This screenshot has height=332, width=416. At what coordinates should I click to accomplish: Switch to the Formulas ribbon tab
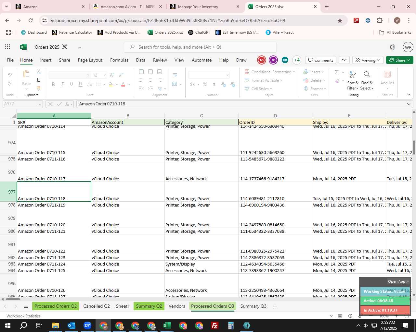click(x=119, y=60)
